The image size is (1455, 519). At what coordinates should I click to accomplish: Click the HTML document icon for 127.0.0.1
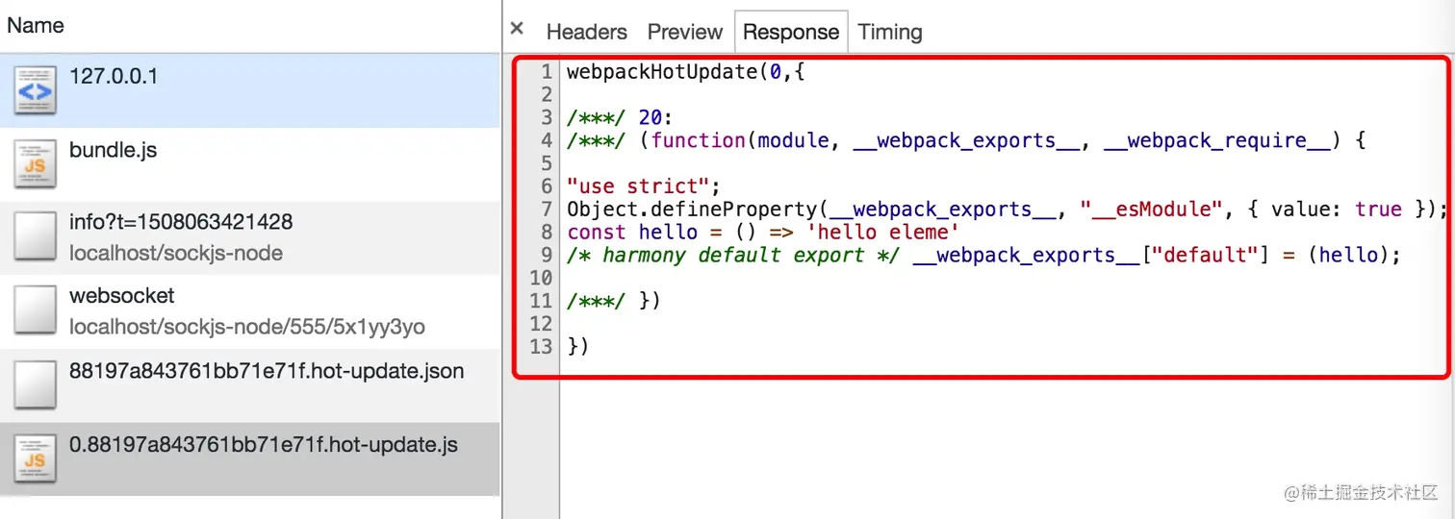(x=35, y=90)
